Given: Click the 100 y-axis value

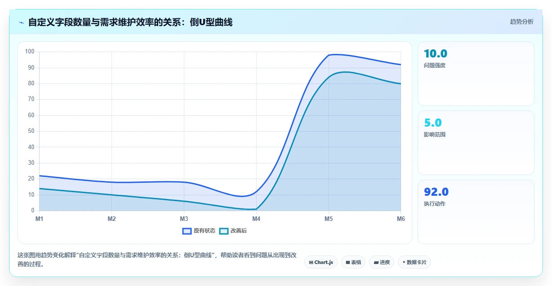Looking at the screenshot, I should 30,52.
